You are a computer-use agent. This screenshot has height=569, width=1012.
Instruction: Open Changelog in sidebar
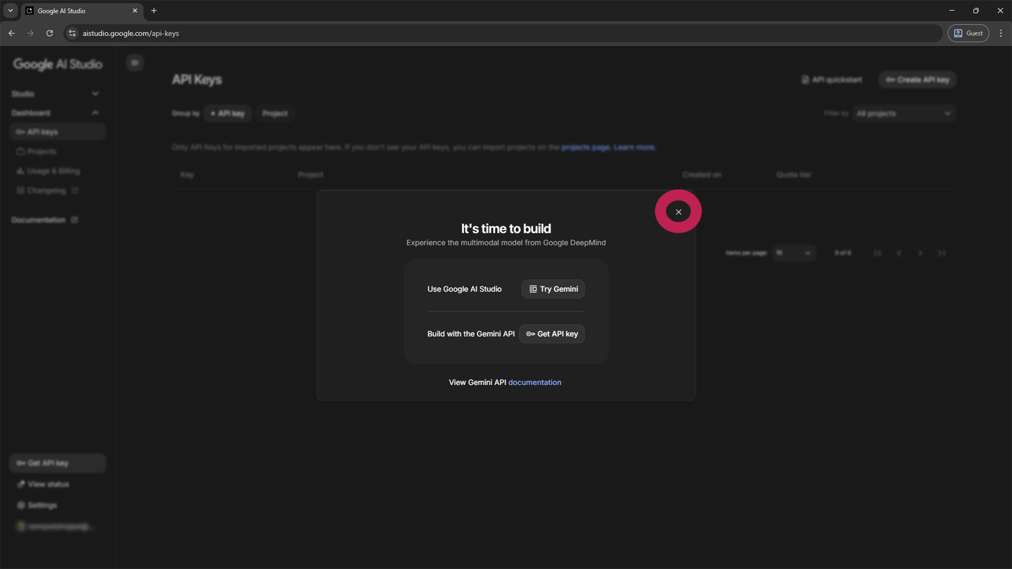pyautogui.click(x=57, y=190)
